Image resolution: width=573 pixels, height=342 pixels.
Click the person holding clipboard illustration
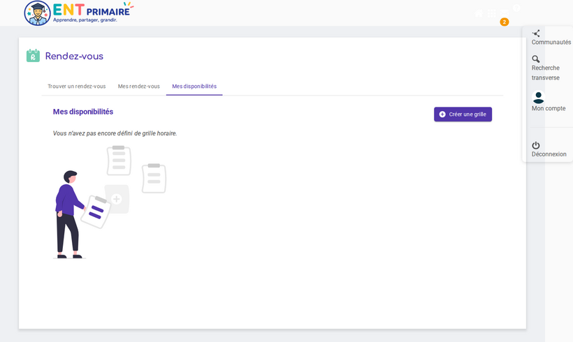pyautogui.click(x=110, y=202)
